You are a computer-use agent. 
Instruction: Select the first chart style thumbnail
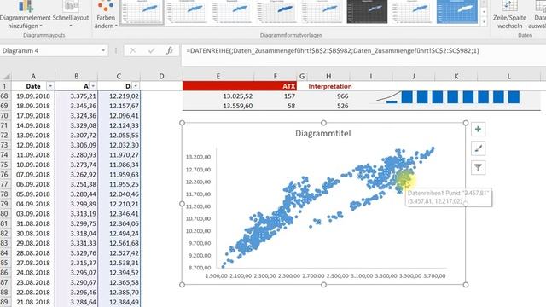pyautogui.click(x=142, y=11)
